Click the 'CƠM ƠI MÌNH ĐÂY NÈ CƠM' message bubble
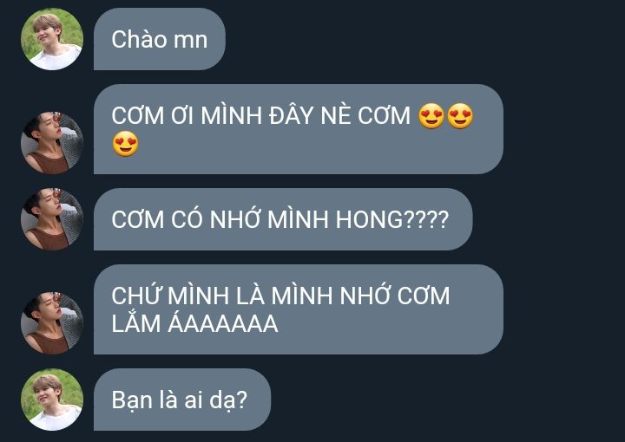Screen dimensions: 625x442 [x=299, y=129]
